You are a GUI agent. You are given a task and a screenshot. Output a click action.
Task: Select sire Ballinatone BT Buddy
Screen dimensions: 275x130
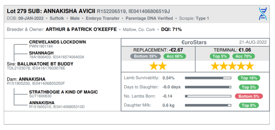45,64
